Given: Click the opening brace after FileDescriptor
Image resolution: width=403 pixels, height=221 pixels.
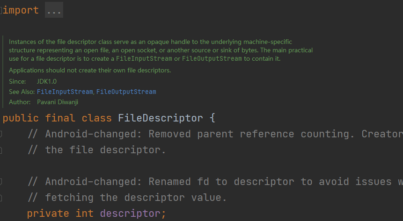Looking at the screenshot, I should pos(212,118).
